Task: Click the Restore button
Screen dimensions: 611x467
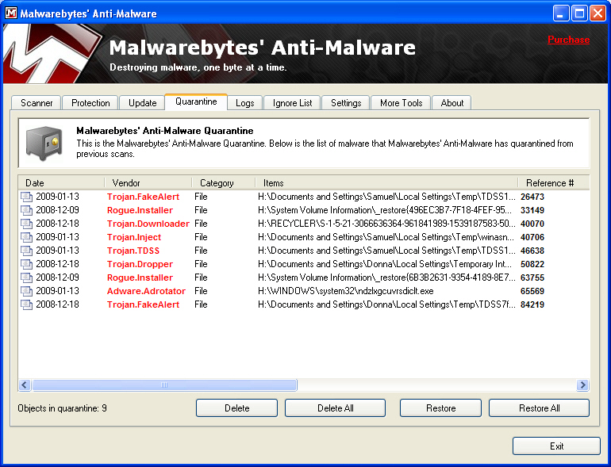Action: point(440,408)
